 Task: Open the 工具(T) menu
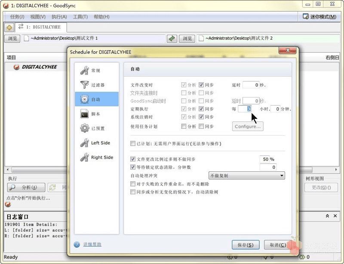pyautogui.click(x=80, y=17)
